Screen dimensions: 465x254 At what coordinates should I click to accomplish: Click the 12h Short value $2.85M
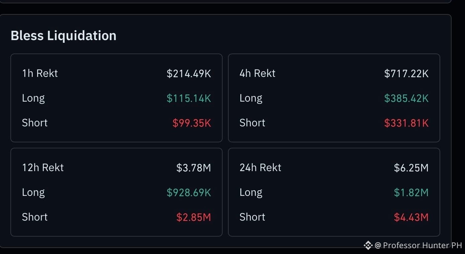194,217
